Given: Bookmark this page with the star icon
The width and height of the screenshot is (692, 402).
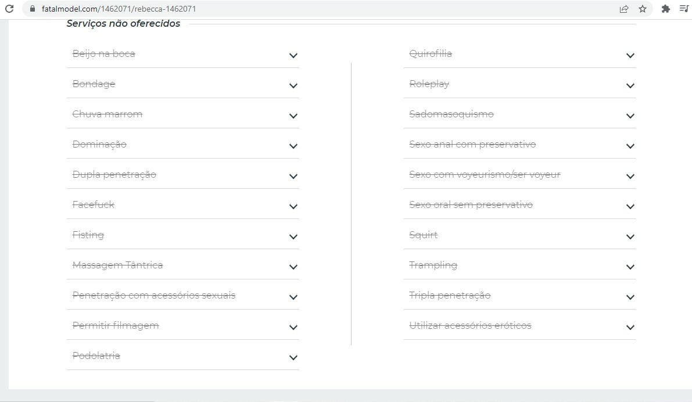Looking at the screenshot, I should click(x=643, y=9).
